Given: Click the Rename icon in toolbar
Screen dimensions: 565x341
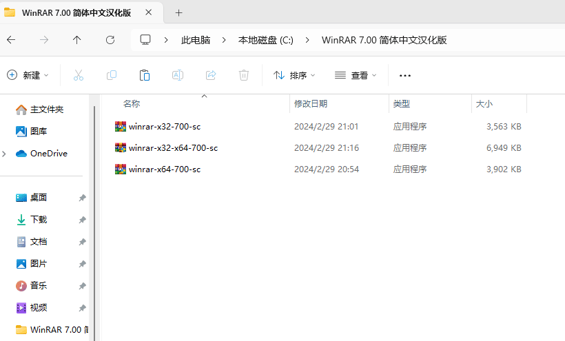Looking at the screenshot, I should coord(178,75).
